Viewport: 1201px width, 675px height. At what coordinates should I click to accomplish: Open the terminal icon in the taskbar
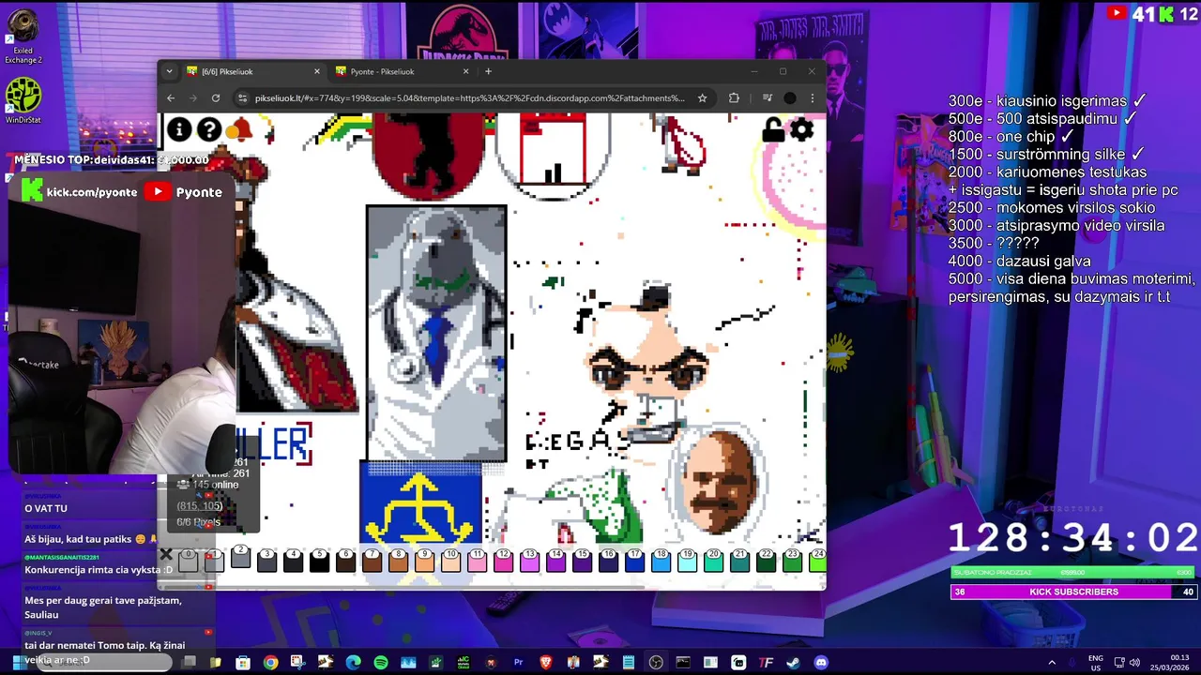pyautogui.click(x=683, y=663)
